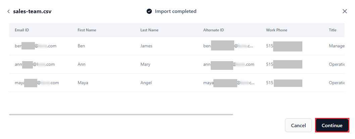Select the first name cell "Ben"

81,46
